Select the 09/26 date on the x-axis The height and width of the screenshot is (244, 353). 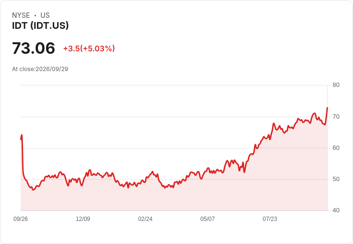pyautogui.click(x=21, y=219)
